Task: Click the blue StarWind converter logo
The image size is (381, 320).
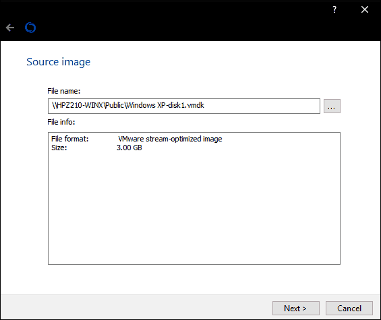Action: [30, 28]
